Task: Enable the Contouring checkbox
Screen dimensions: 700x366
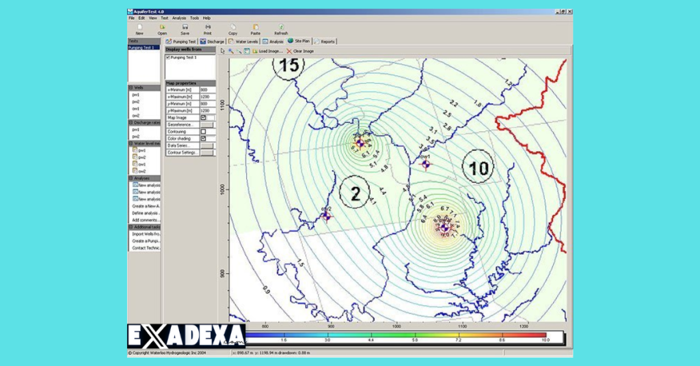Action: [203, 132]
